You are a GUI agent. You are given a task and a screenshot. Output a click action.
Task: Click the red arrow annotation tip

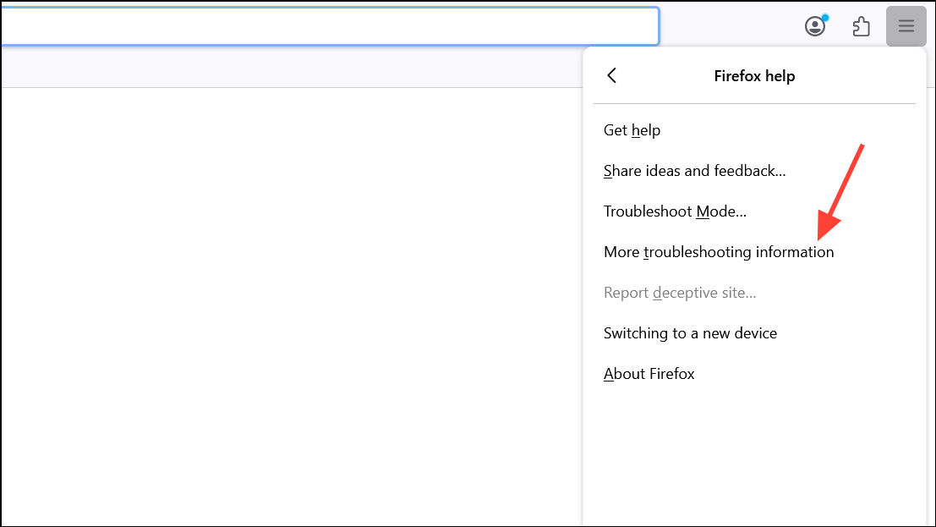pyautogui.click(x=818, y=238)
